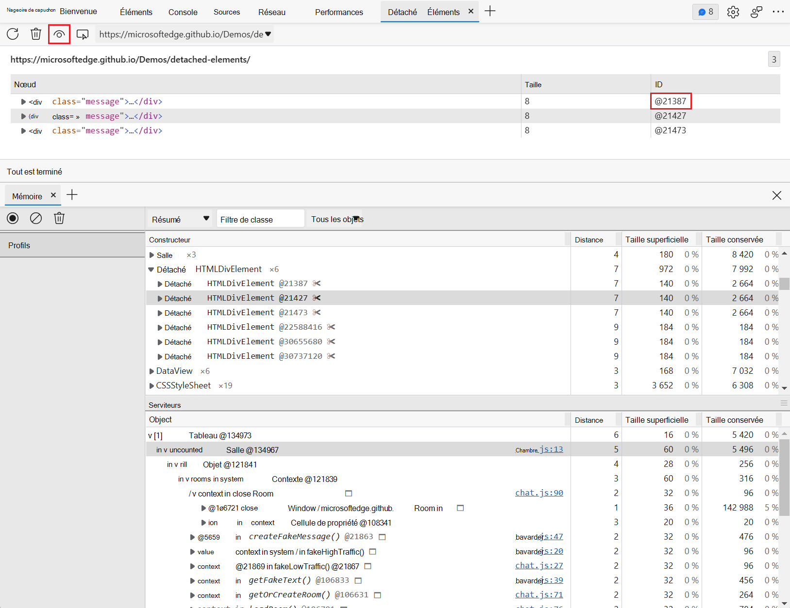Click square icon beside getOrCreateRoom() @106631
The width and height of the screenshot is (790, 608).
click(377, 595)
